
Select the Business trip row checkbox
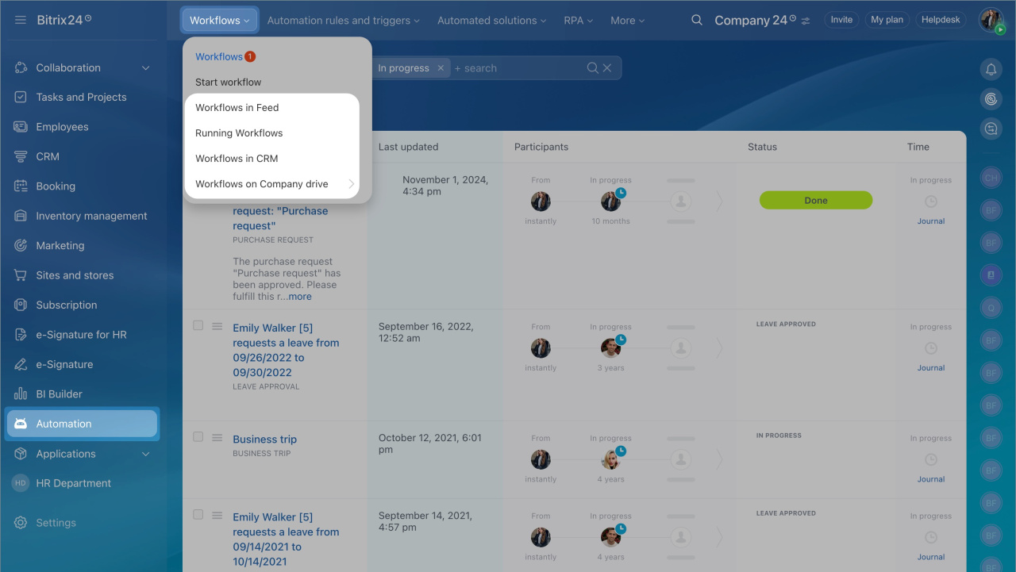pyautogui.click(x=198, y=437)
